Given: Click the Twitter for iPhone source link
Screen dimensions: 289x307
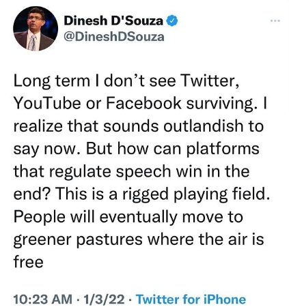Looking at the screenshot, I should [191, 299].
